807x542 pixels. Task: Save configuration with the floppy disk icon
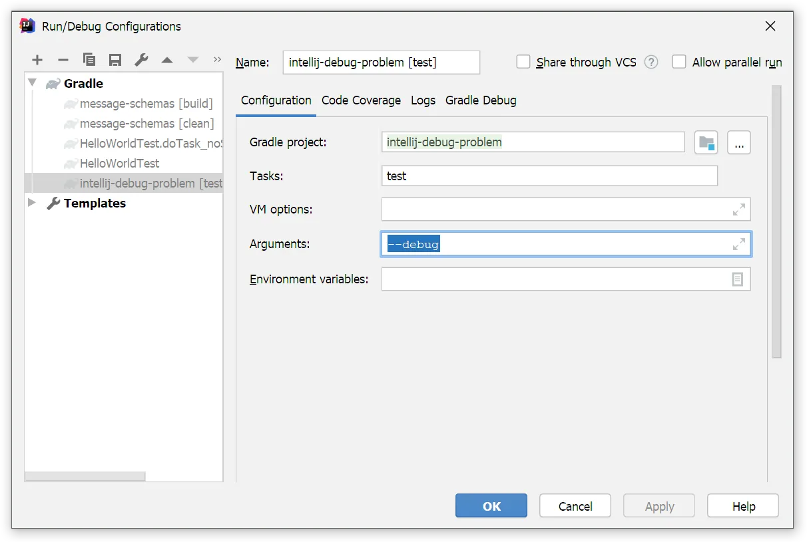click(115, 61)
